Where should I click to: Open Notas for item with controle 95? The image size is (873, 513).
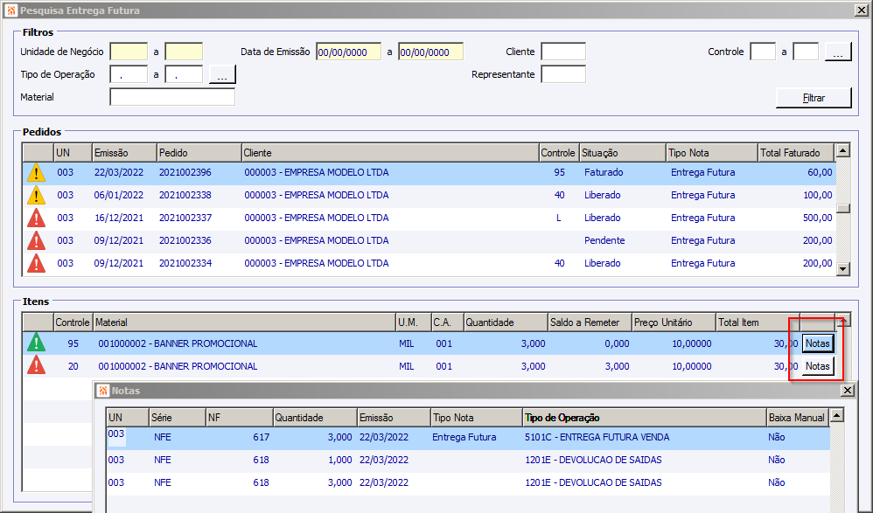click(x=817, y=343)
